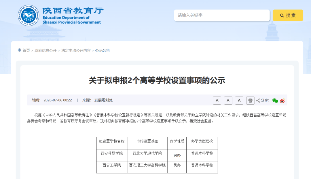The width and height of the screenshot is (311, 179).
Task: Click 民办 in the 西安传媒学院 row
Action: tap(177, 155)
